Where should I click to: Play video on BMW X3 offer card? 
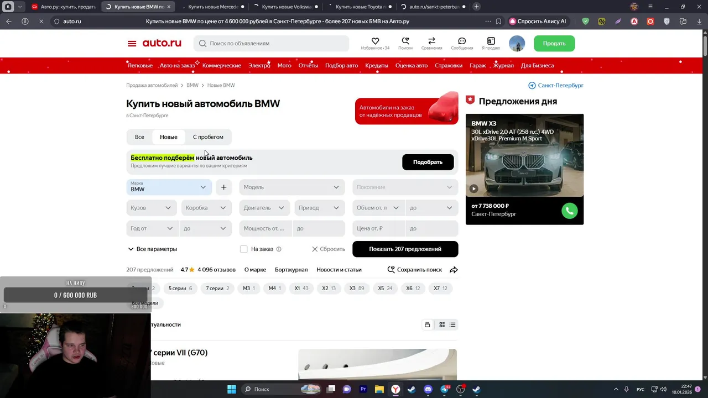click(473, 188)
